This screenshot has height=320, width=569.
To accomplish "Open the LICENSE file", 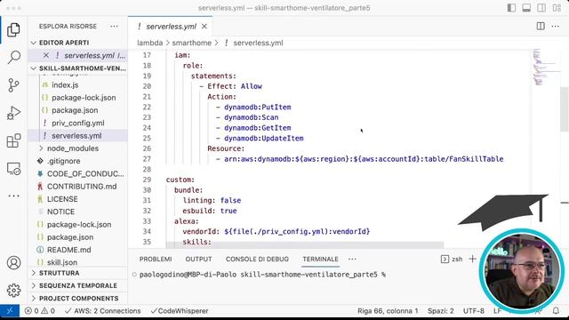I will click(62, 199).
